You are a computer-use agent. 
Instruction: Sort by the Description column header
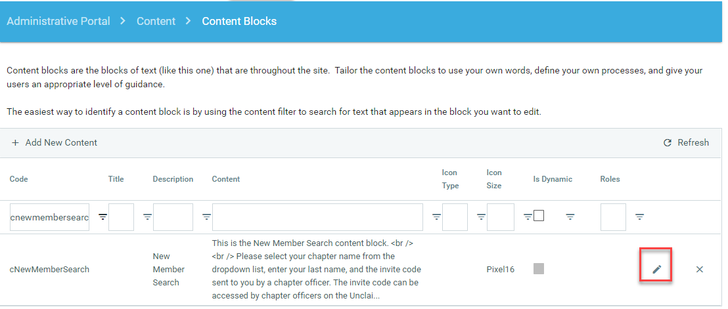click(x=173, y=179)
